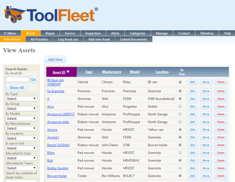Expand the By Group dropdown
The height and width of the screenshot is (182, 235).
(21, 108)
